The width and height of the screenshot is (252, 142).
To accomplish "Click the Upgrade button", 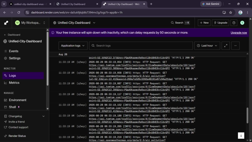I will point(220,23).
